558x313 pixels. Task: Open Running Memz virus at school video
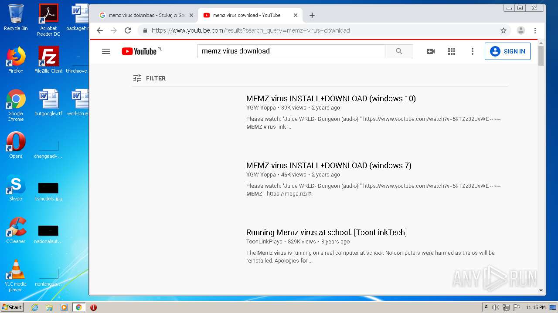pos(327,233)
